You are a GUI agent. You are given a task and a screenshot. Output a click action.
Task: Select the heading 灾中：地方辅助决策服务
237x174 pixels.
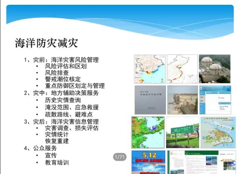66,93
